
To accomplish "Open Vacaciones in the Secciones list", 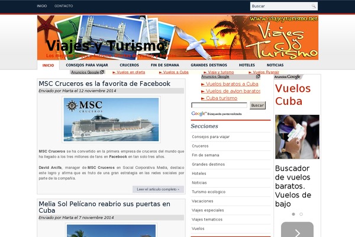I will pos(202,201).
